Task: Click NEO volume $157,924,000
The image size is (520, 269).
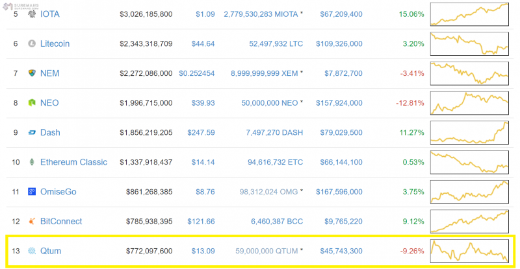Action: (339, 103)
